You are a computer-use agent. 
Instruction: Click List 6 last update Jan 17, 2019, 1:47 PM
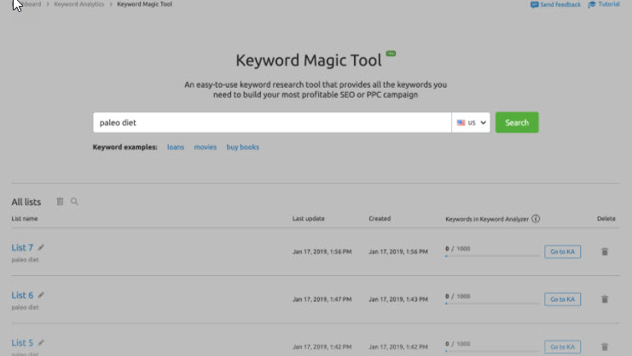tap(322, 299)
